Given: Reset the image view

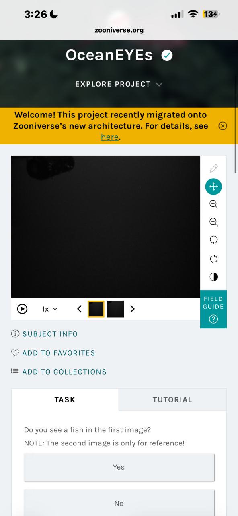Looking at the screenshot, I should [x=213, y=259].
